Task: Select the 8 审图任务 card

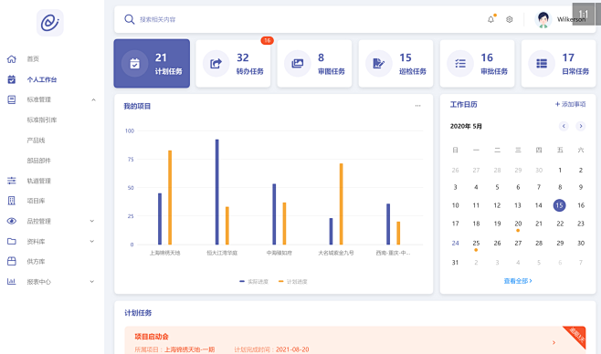Action: pyautogui.click(x=314, y=64)
